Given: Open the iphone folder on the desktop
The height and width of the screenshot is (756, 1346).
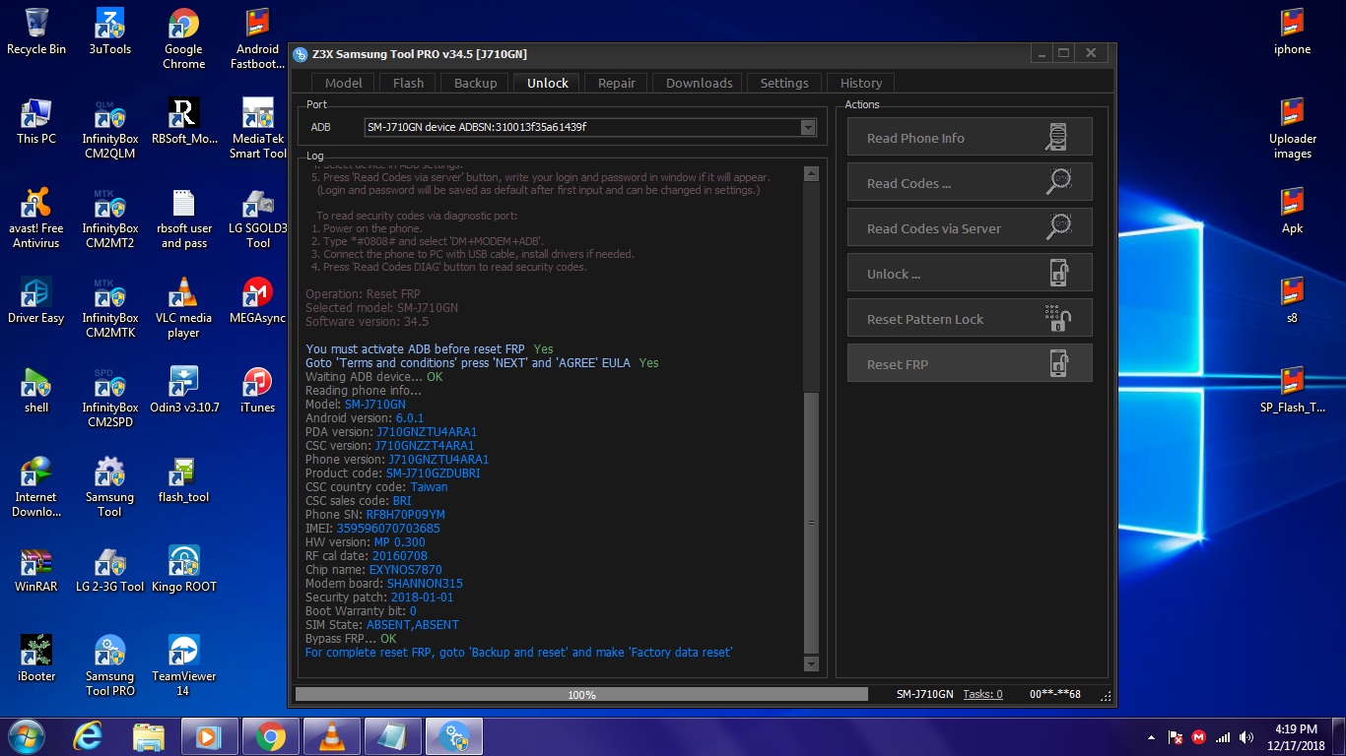Looking at the screenshot, I should [x=1292, y=31].
